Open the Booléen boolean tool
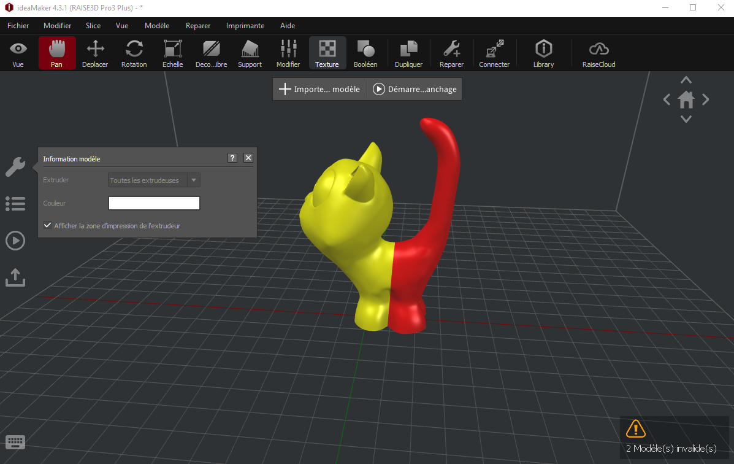The height and width of the screenshot is (464, 734). (x=365, y=53)
